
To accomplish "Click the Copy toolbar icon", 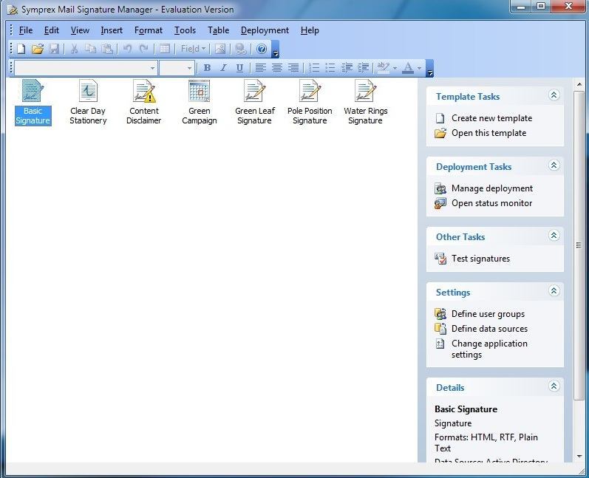I will (90, 49).
